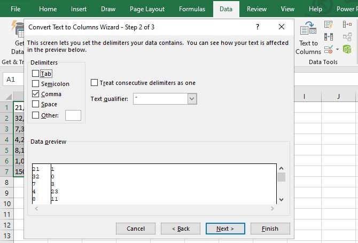This screenshot has height=243, width=358.
Task: Click in the Other delimiter text box
Action: tap(73, 115)
